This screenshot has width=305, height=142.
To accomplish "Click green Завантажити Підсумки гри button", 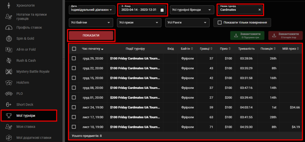I will click(247, 35).
